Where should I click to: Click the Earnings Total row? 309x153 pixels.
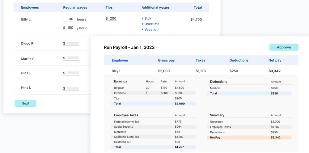(x=153, y=104)
